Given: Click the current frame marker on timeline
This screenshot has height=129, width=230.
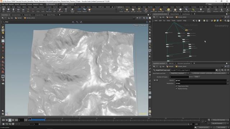Looking at the screenshot, I should pyautogui.click(x=29, y=119).
